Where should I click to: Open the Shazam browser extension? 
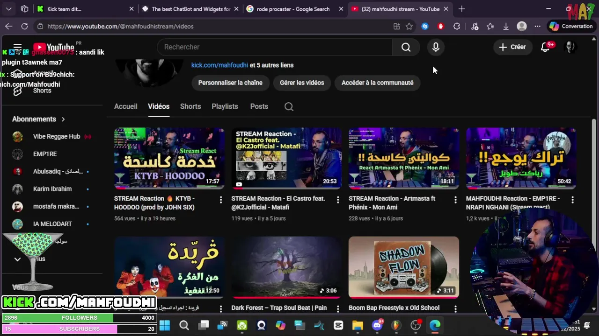pos(425,26)
